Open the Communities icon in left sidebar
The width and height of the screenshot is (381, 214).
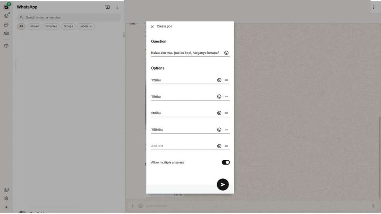[x=6, y=33]
